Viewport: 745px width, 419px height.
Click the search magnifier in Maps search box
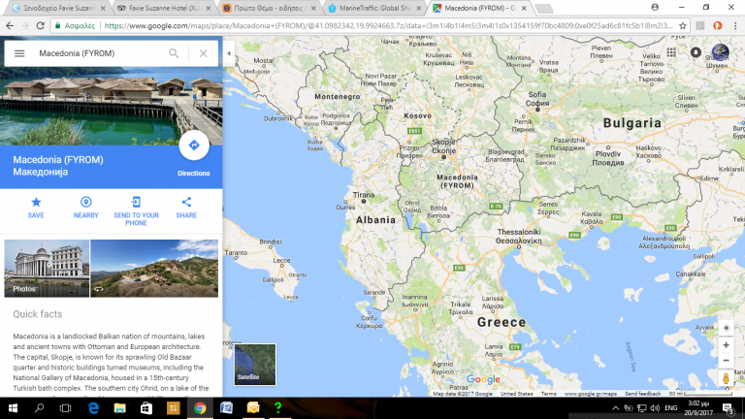point(174,53)
